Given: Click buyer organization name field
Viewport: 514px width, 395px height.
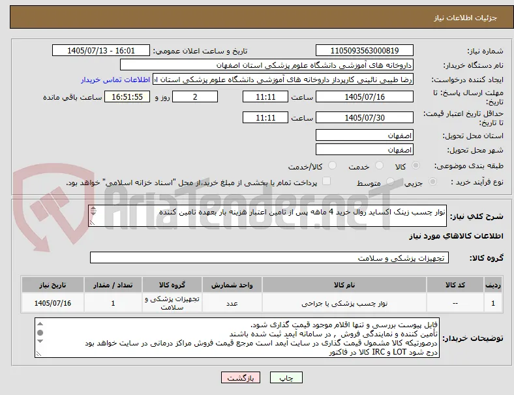Looking at the screenshot, I should tap(266, 65).
